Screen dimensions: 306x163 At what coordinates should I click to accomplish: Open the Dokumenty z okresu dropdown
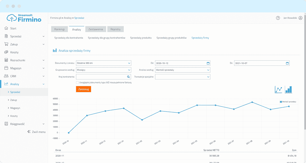(x=104, y=63)
